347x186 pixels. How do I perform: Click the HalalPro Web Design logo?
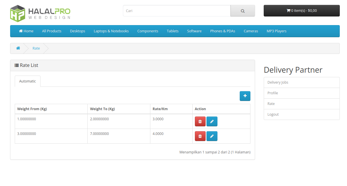pos(40,13)
